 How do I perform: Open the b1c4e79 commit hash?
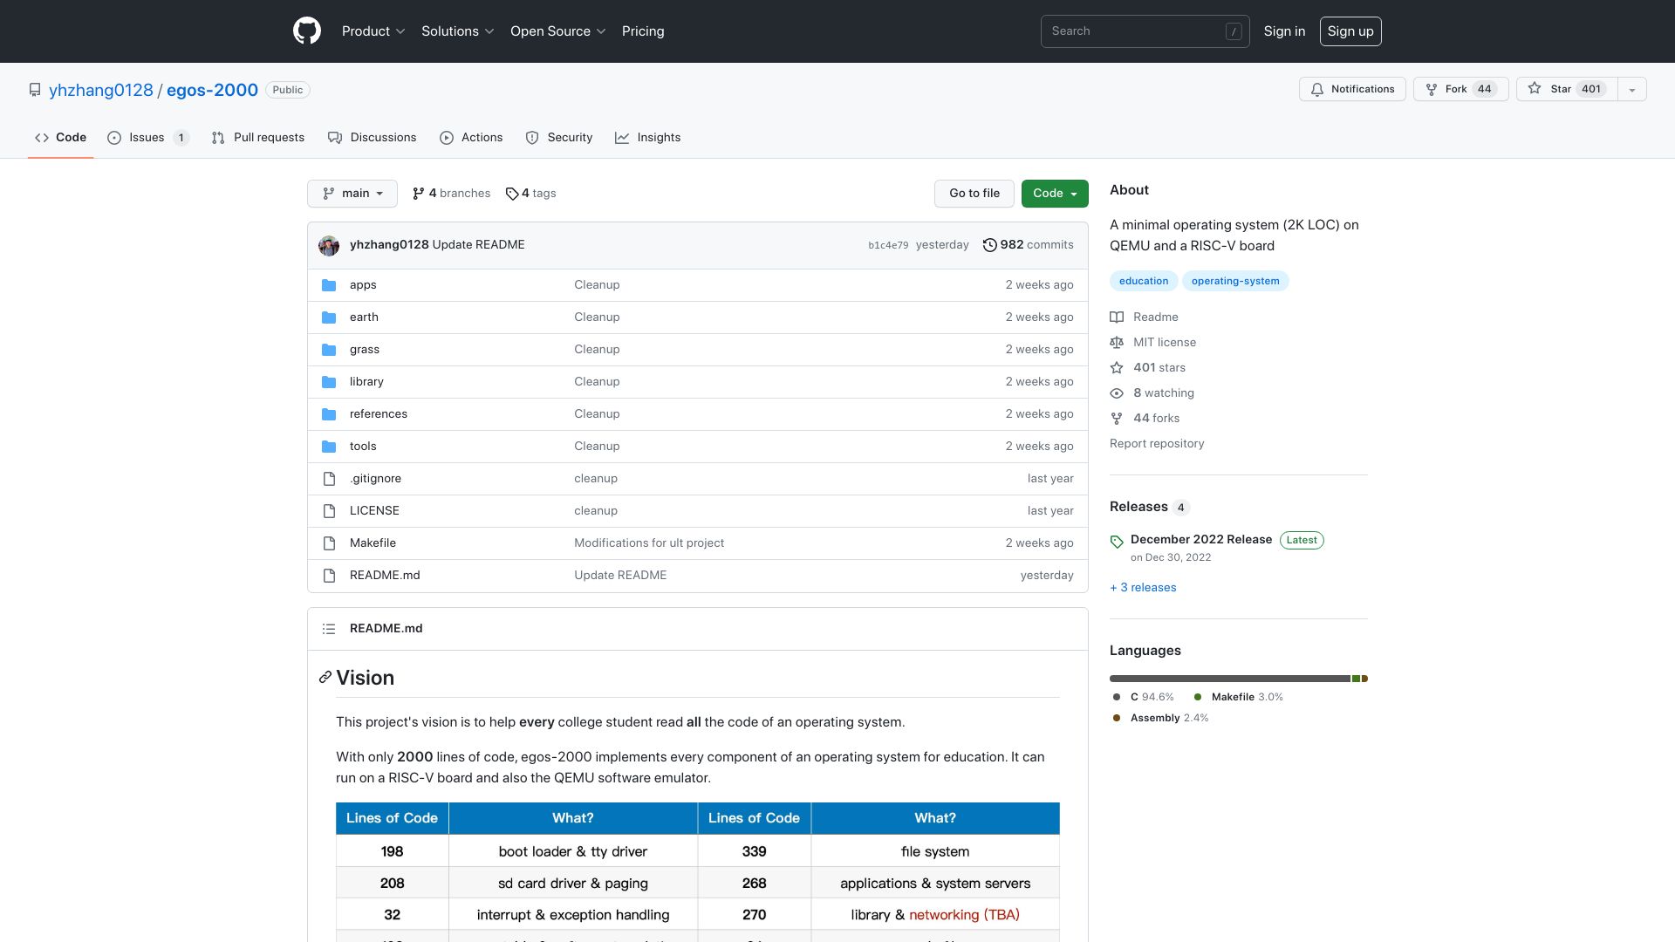[x=888, y=245]
